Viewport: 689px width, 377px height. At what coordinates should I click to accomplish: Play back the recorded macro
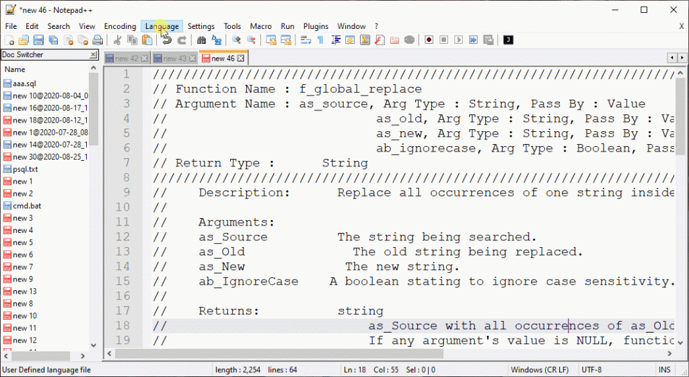point(458,40)
